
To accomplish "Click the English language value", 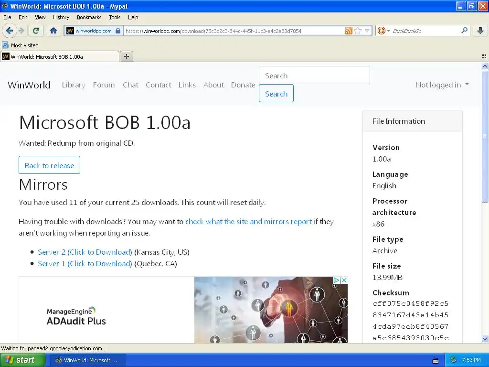I will click(x=384, y=186).
